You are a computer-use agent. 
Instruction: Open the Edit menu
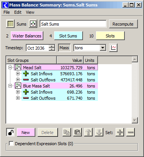click(x=18, y=12)
